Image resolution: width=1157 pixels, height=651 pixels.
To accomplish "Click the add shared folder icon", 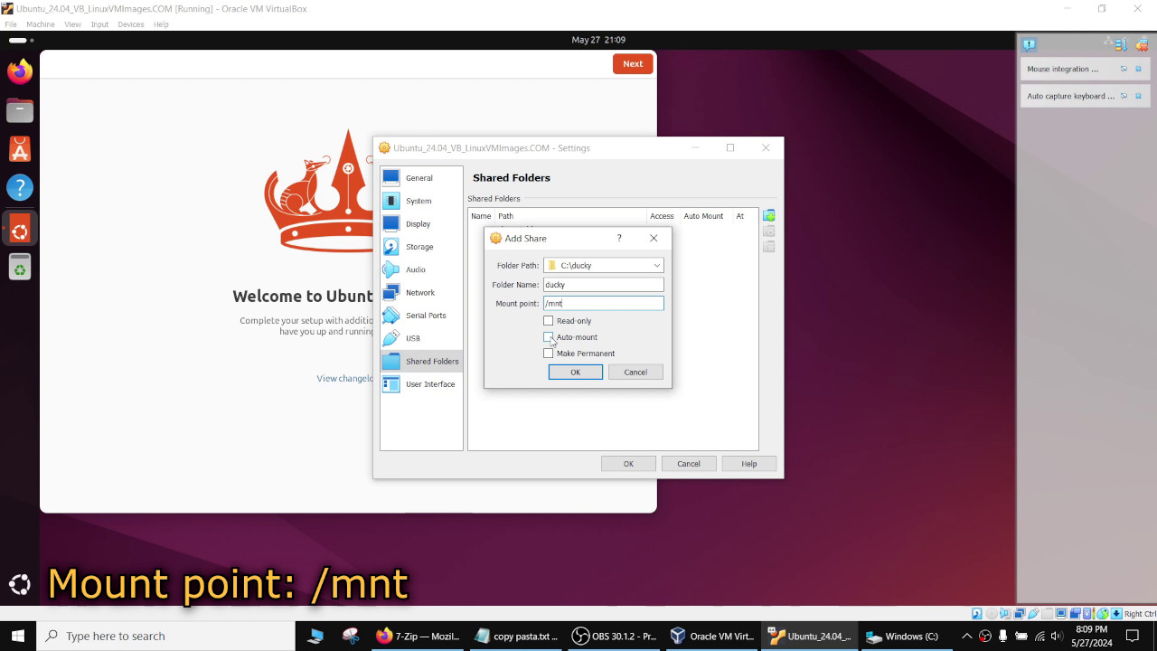I will coord(768,215).
